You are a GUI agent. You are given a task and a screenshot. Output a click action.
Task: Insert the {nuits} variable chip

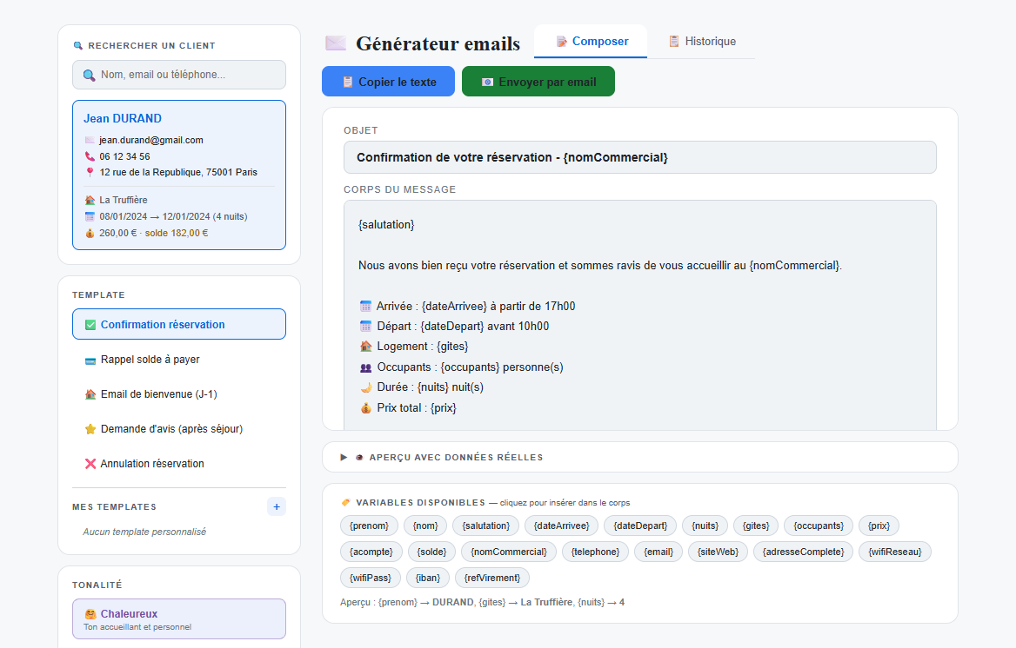coord(705,526)
